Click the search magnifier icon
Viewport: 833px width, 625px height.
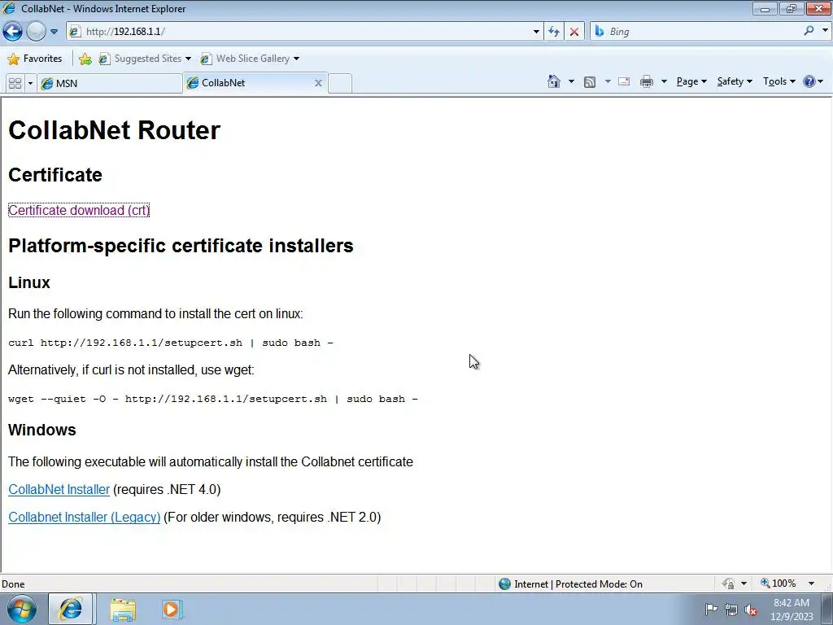pos(809,31)
